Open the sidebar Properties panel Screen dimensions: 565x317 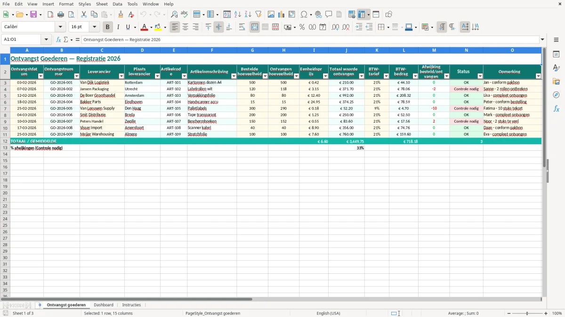[x=556, y=54]
